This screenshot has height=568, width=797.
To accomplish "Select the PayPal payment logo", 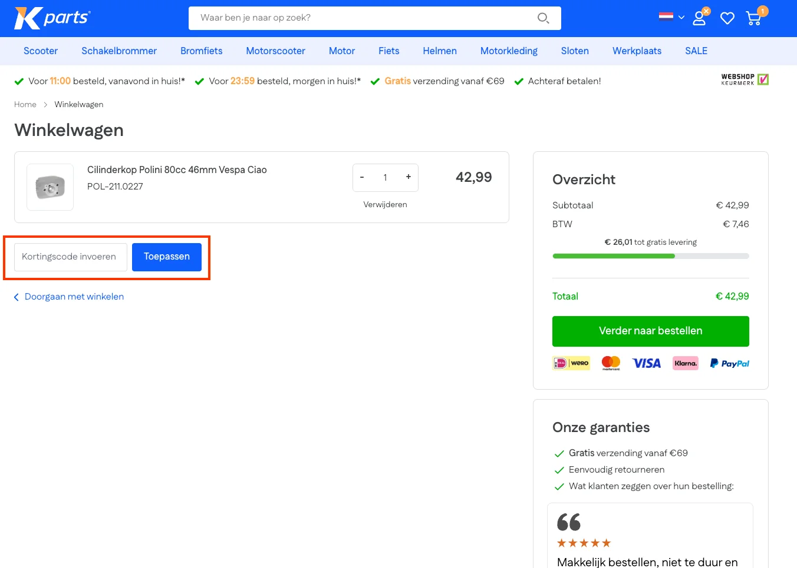I will coord(729,364).
